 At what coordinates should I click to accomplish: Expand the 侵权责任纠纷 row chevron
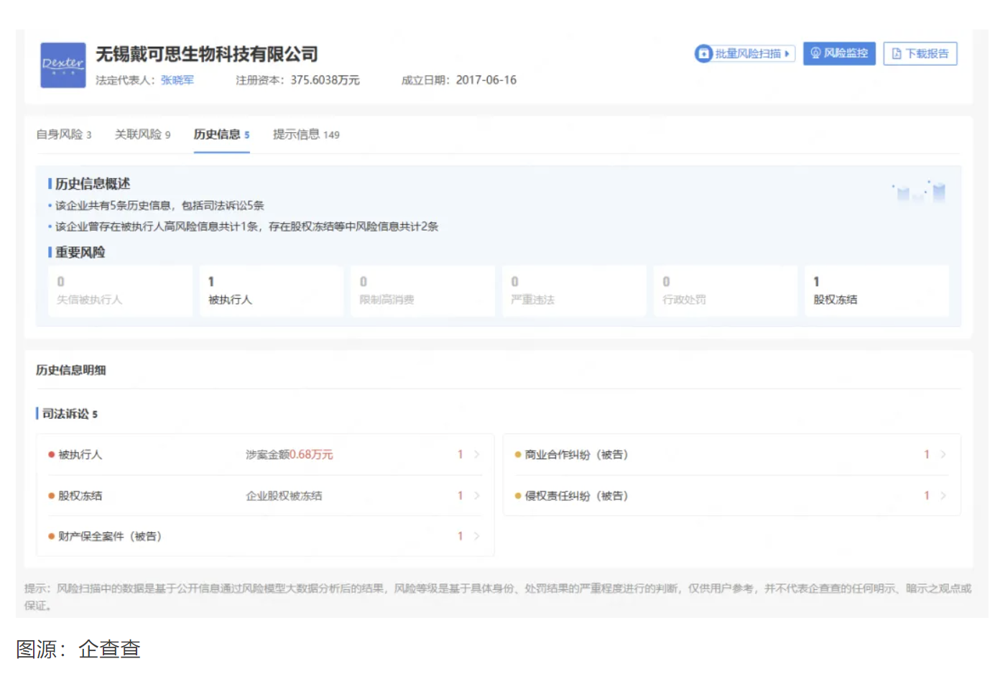[943, 495]
